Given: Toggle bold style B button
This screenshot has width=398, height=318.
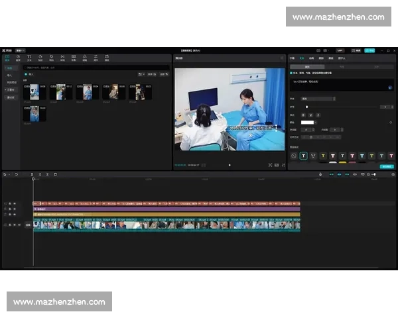Looking at the screenshot, I should coord(304,115).
